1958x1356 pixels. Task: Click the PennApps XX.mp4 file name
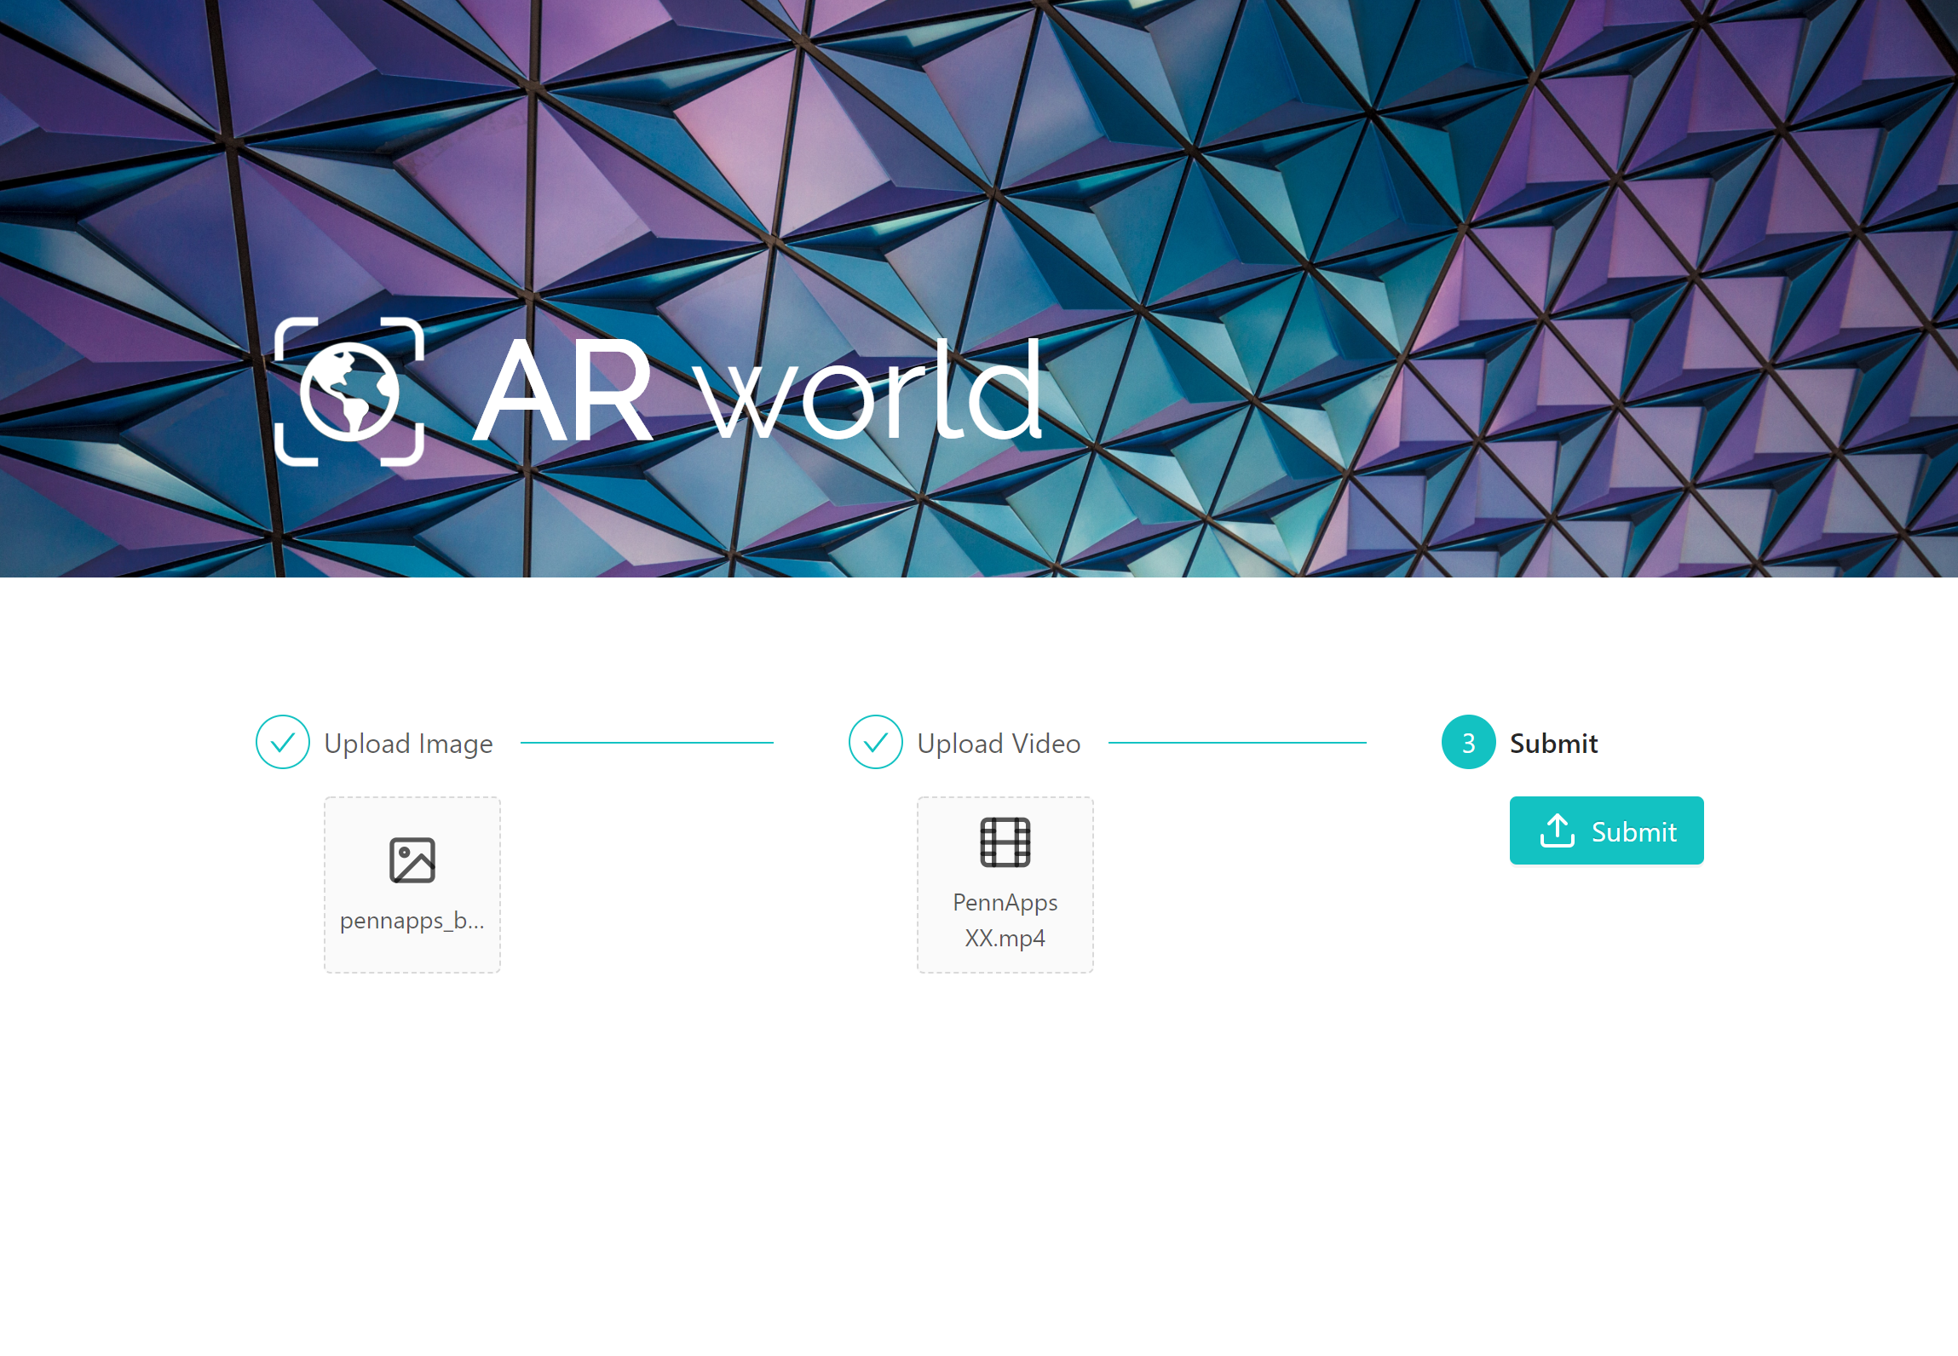point(1005,920)
